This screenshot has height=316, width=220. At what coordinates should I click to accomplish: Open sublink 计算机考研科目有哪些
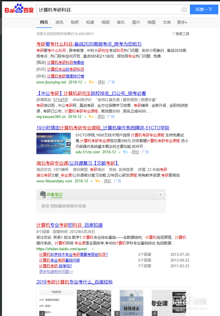[66, 62]
